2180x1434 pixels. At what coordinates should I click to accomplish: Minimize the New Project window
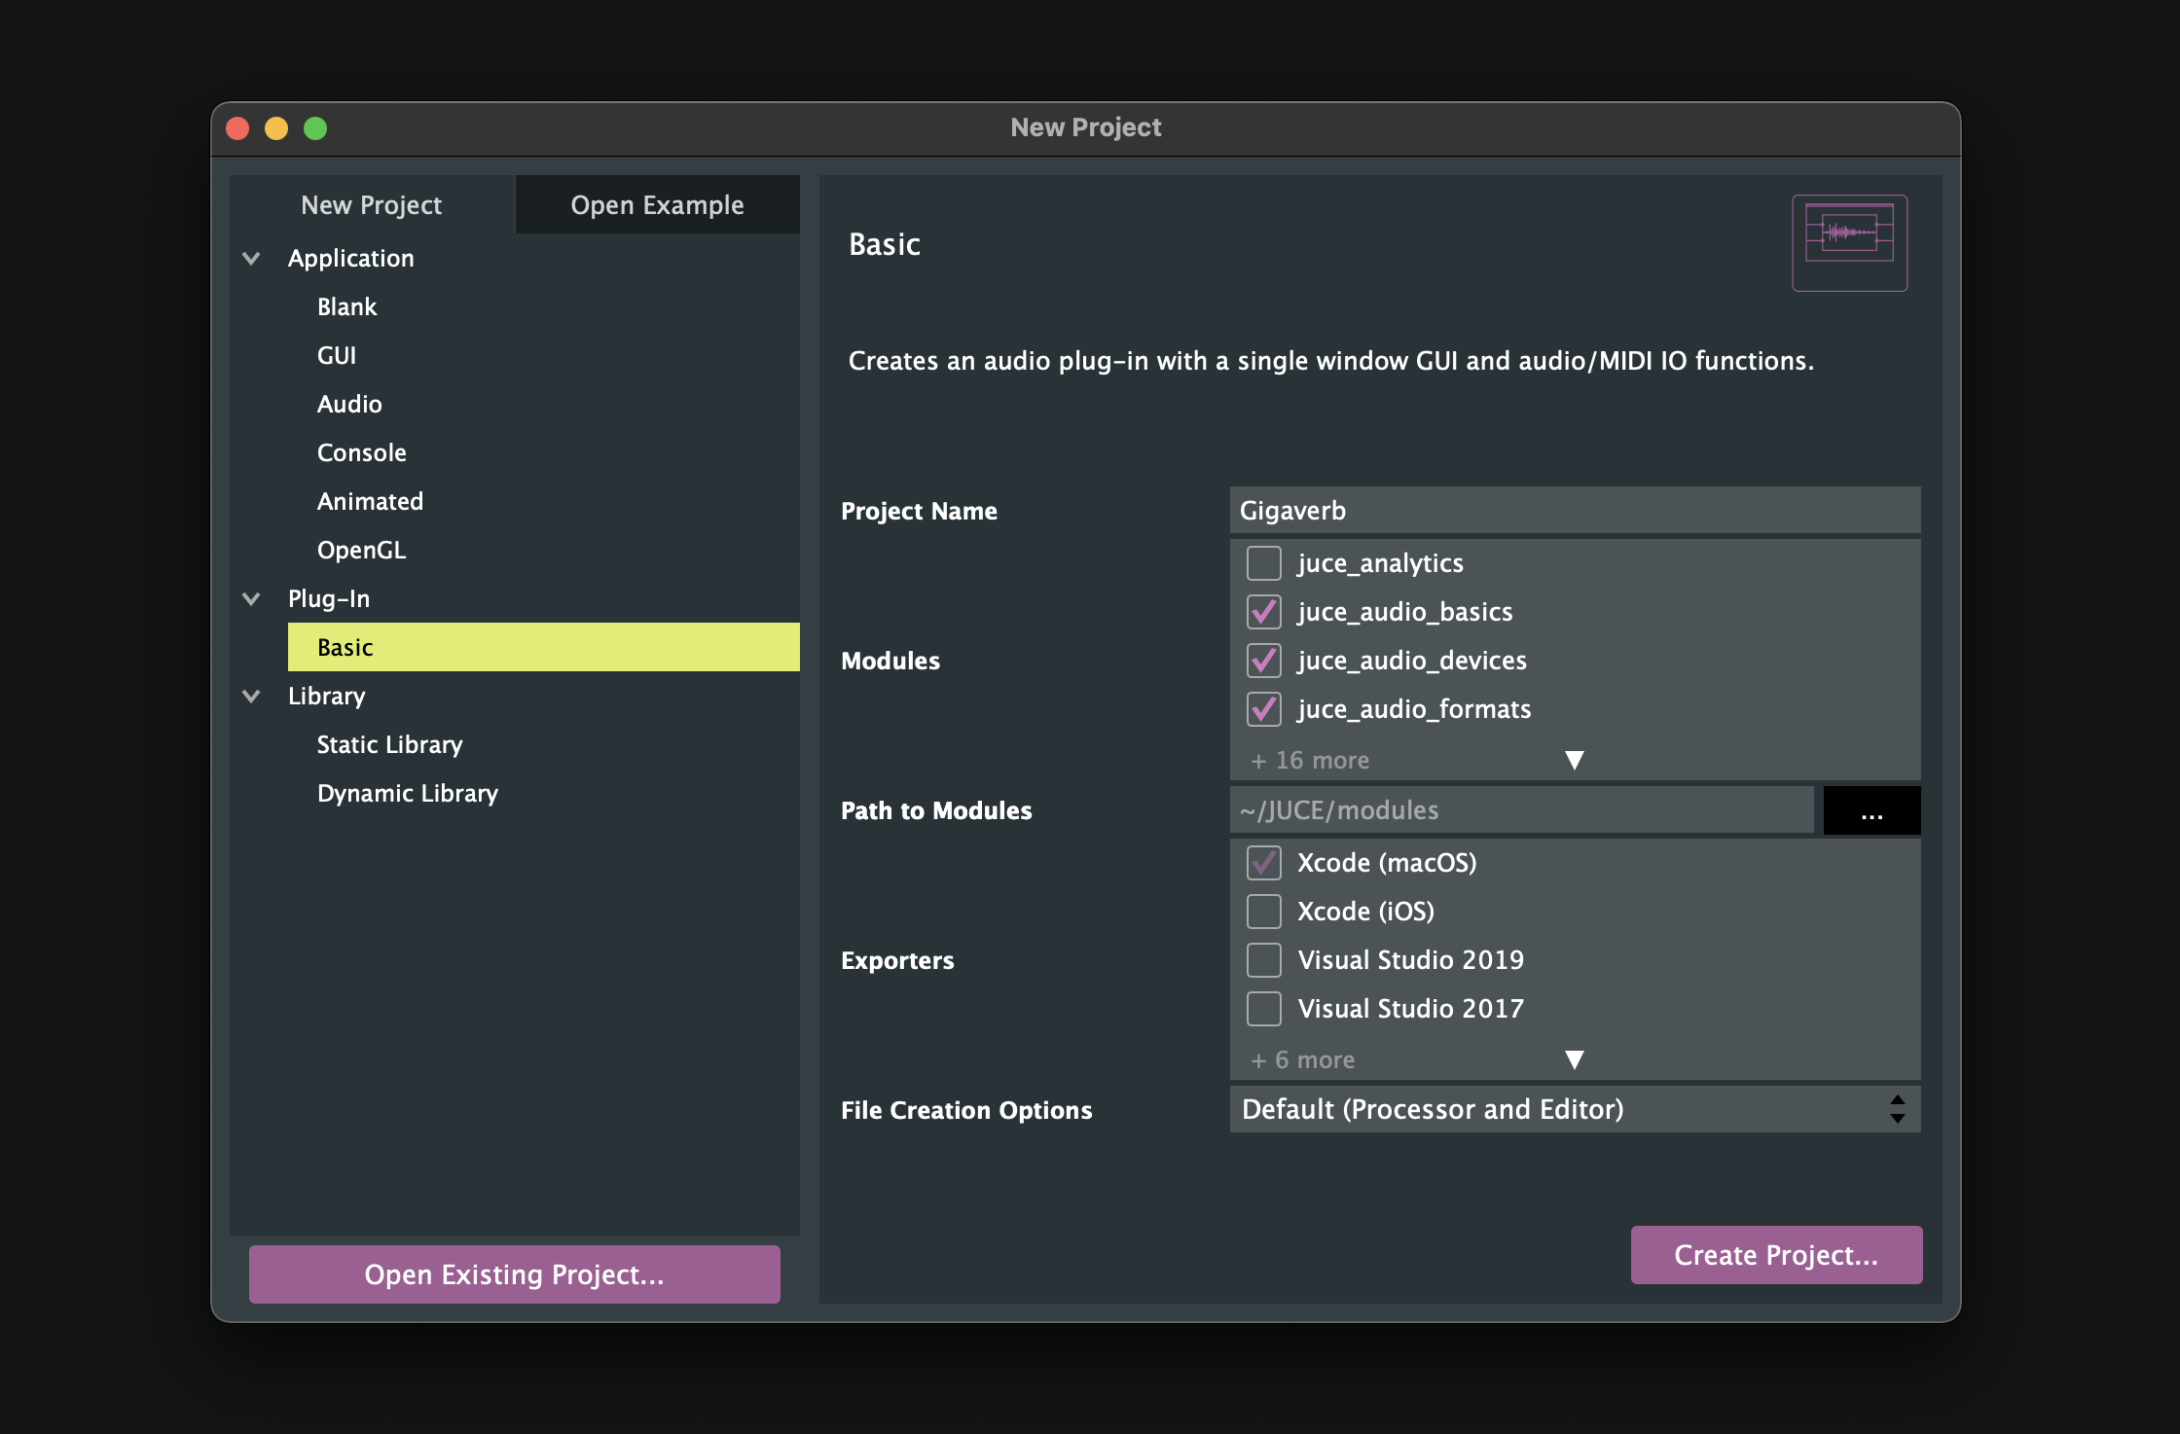pos(276,128)
